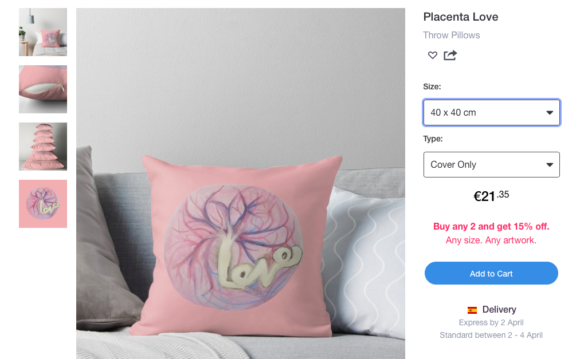Add the pillow to cart
The width and height of the screenshot is (584, 359).
click(x=491, y=274)
